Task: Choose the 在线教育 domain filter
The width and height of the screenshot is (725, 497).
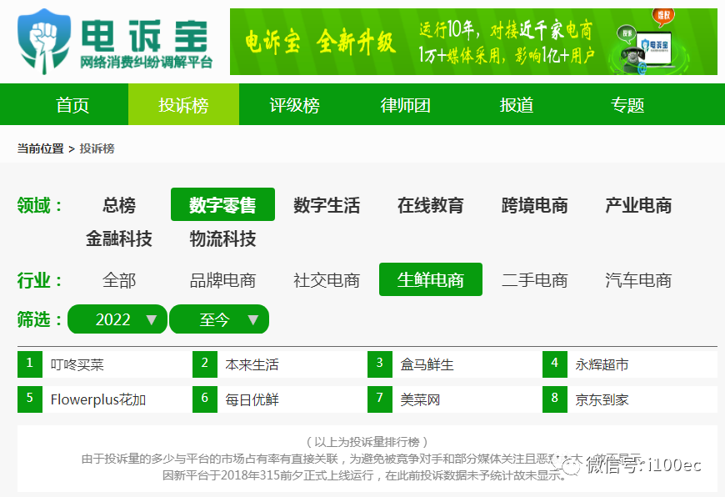Action: [431, 205]
